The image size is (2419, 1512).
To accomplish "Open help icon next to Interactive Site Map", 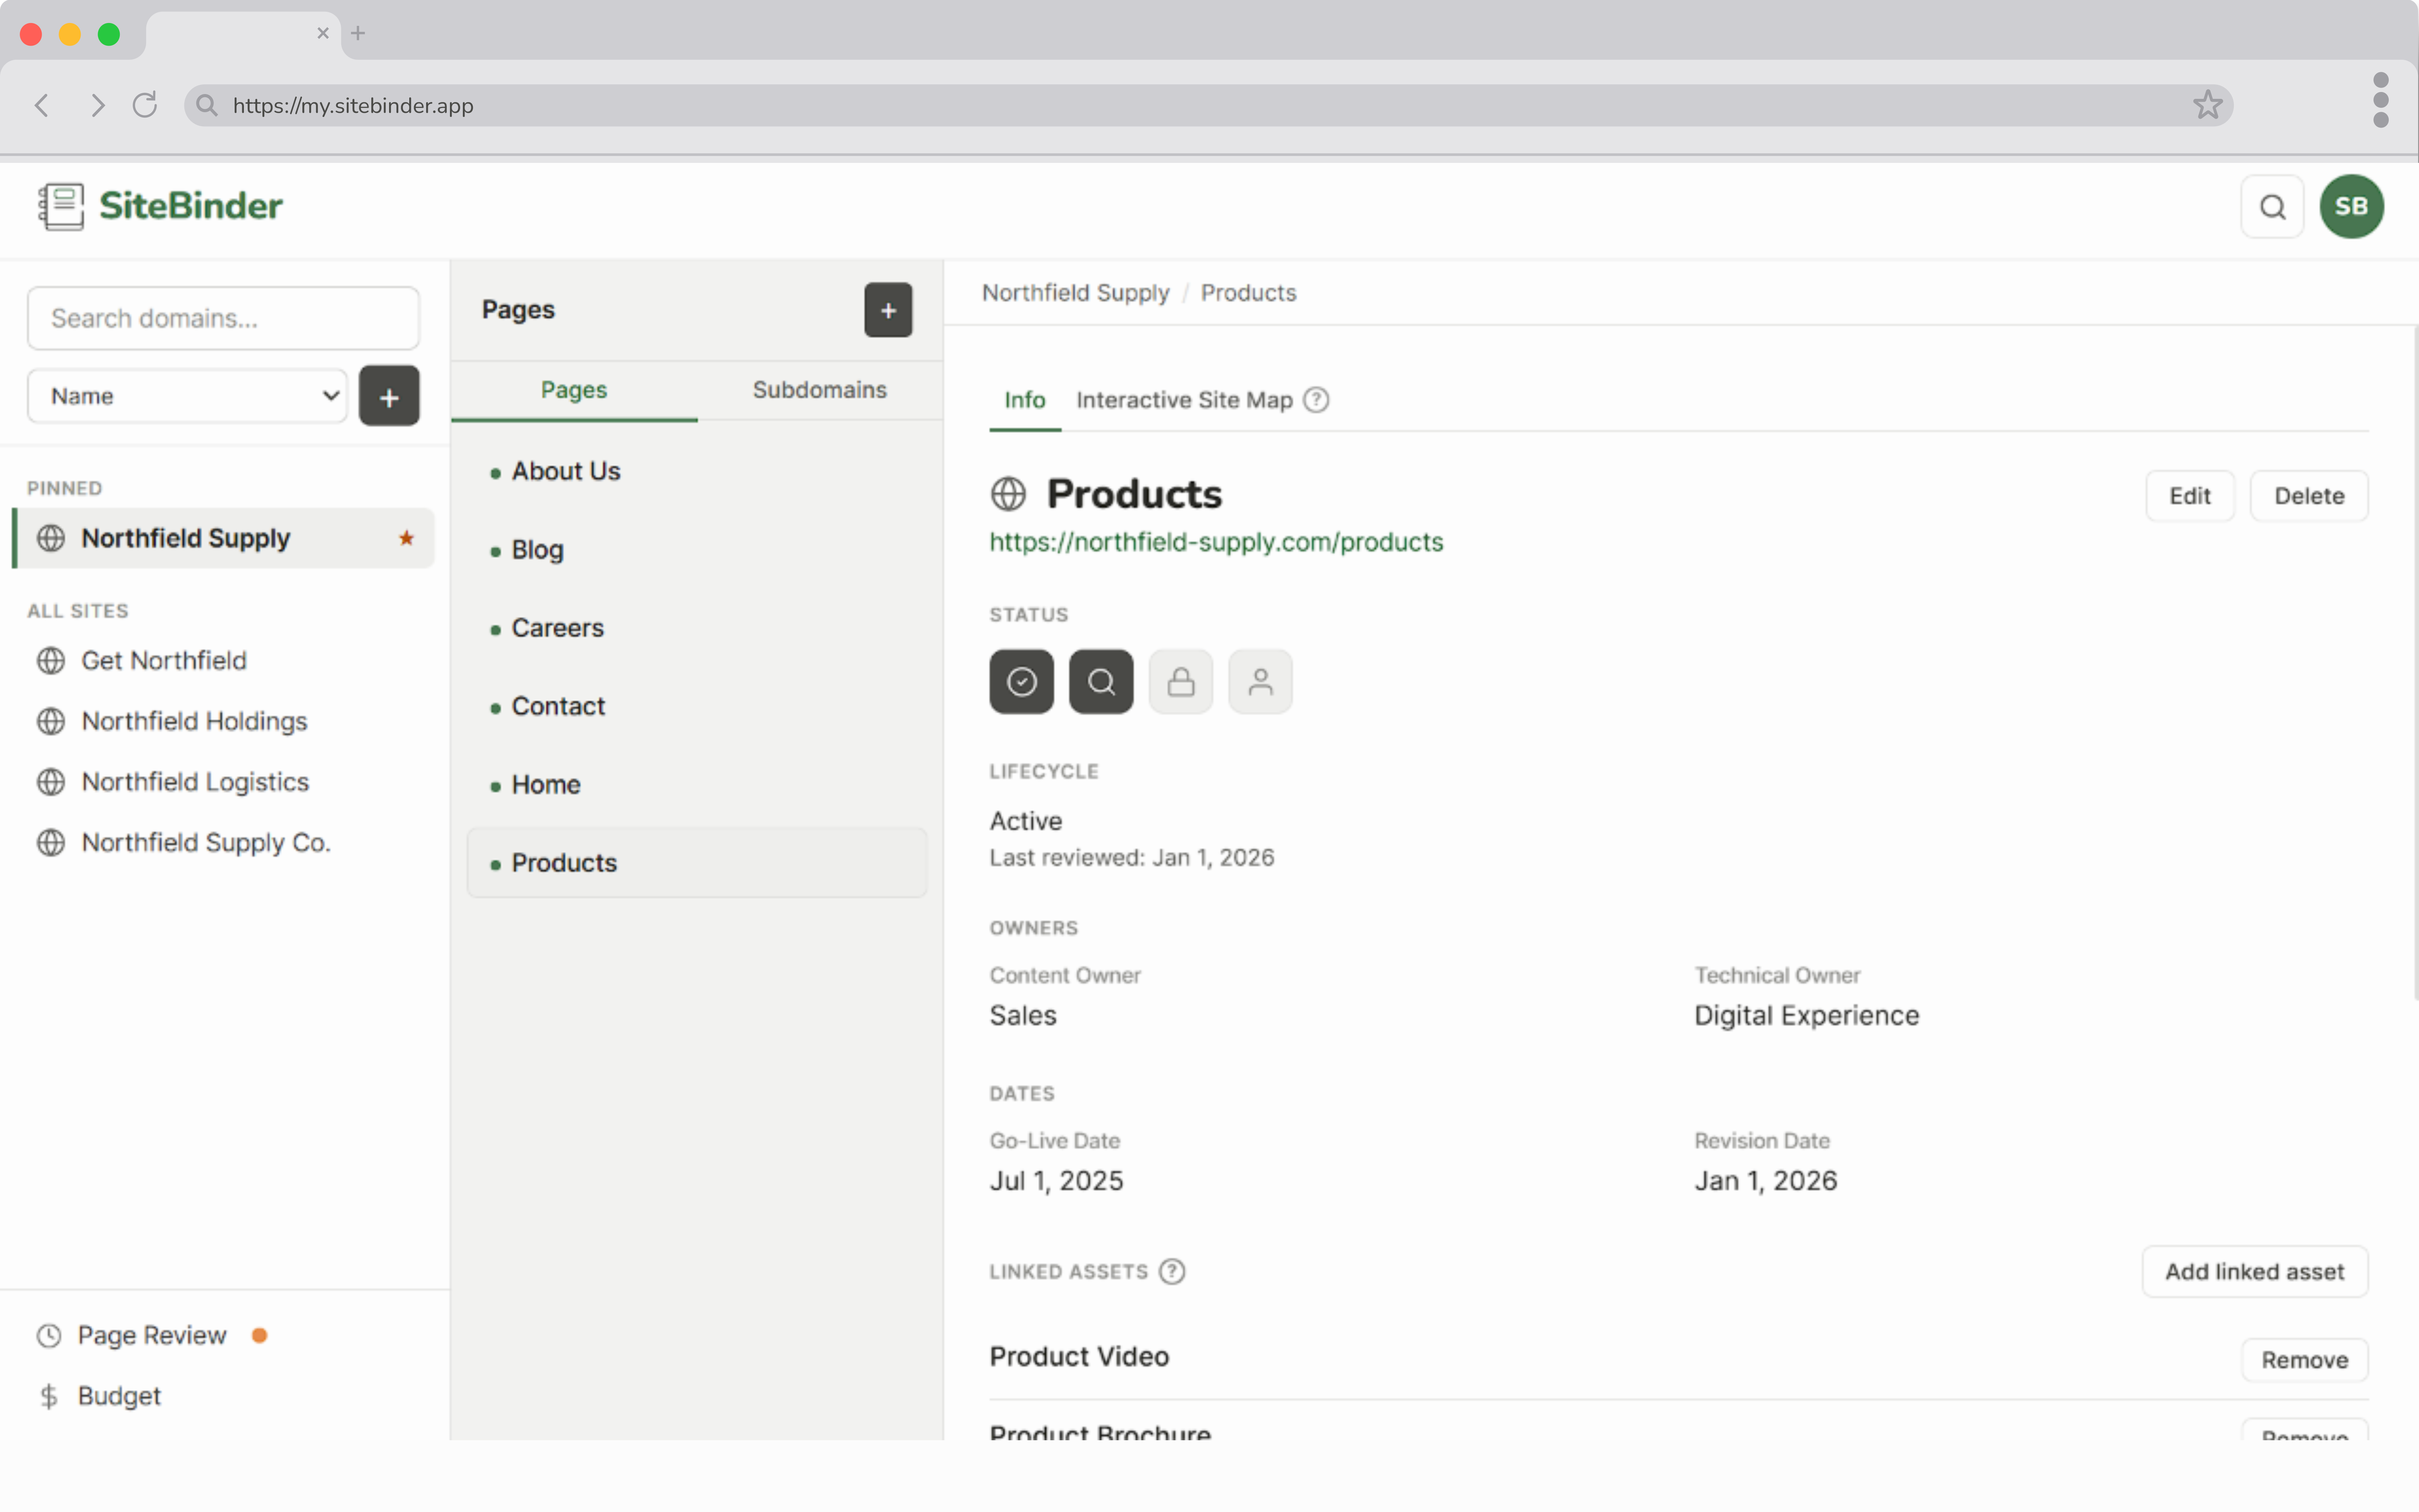I will tap(1316, 400).
